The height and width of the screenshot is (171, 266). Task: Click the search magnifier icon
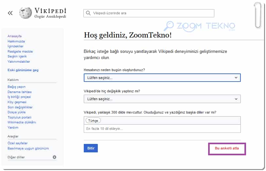pos(88,13)
